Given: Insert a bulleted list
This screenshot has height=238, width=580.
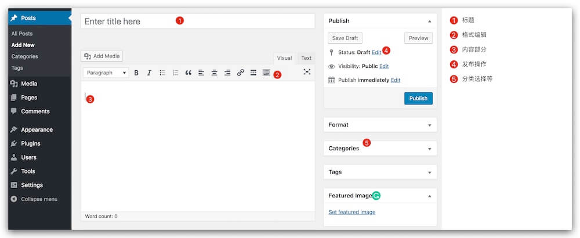Looking at the screenshot, I should (x=162, y=73).
